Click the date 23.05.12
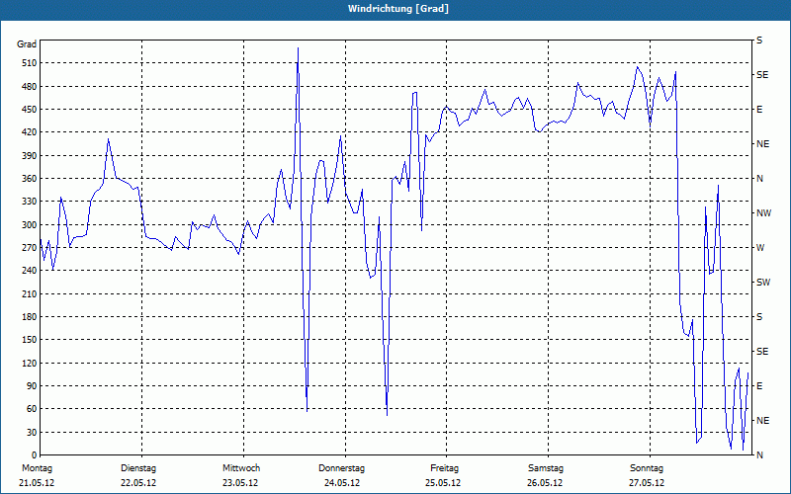This screenshot has height=494, width=791. pos(240,483)
